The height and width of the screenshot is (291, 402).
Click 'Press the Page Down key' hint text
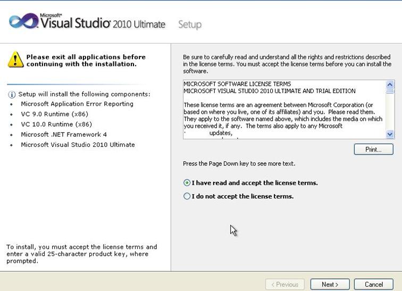click(239, 163)
